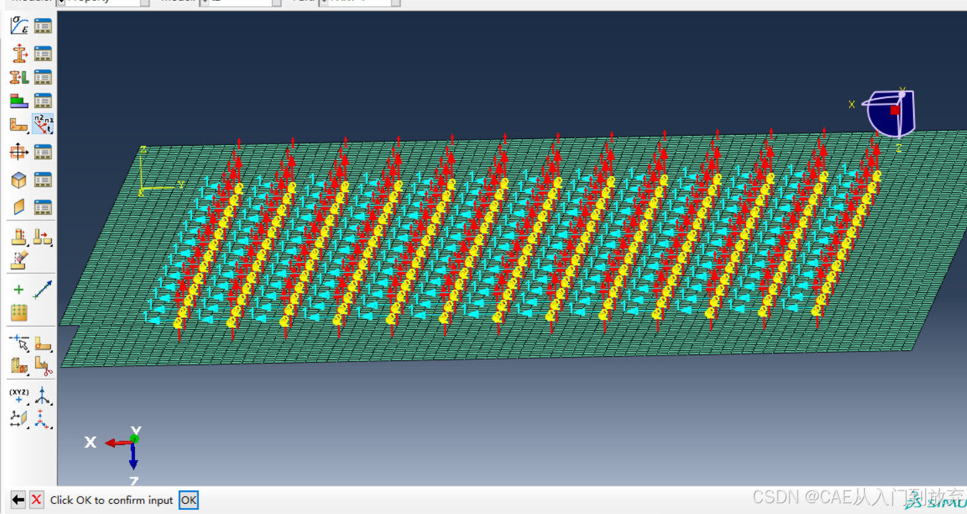Select the Partition Face tool
967x514 pixels.
click(x=43, y=343)
